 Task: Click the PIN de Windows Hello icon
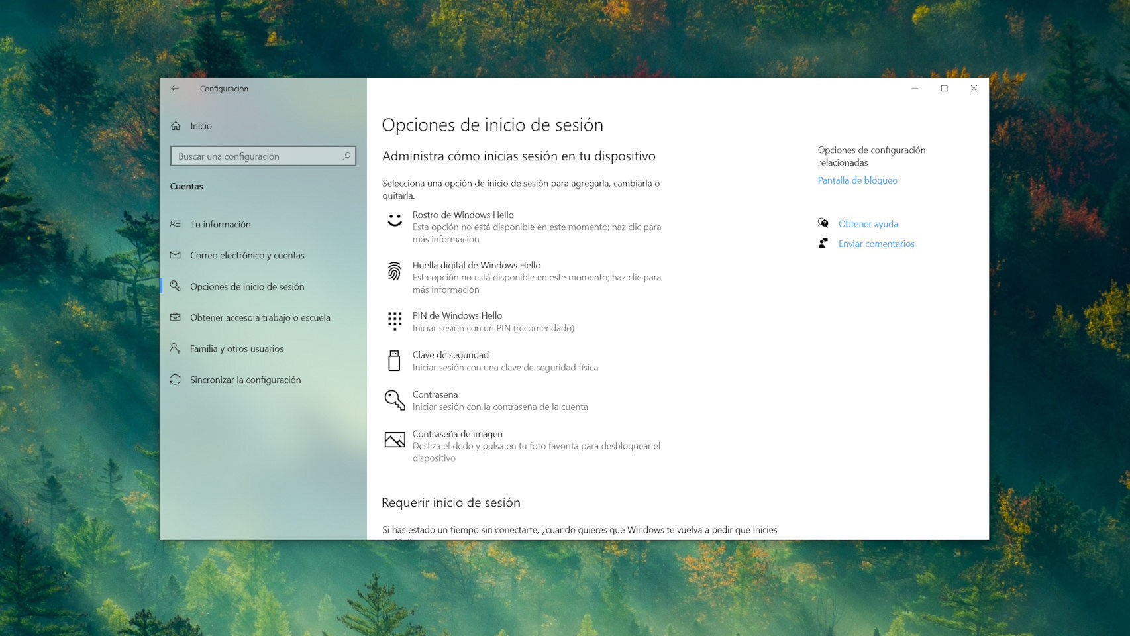(x=395, y=321)
